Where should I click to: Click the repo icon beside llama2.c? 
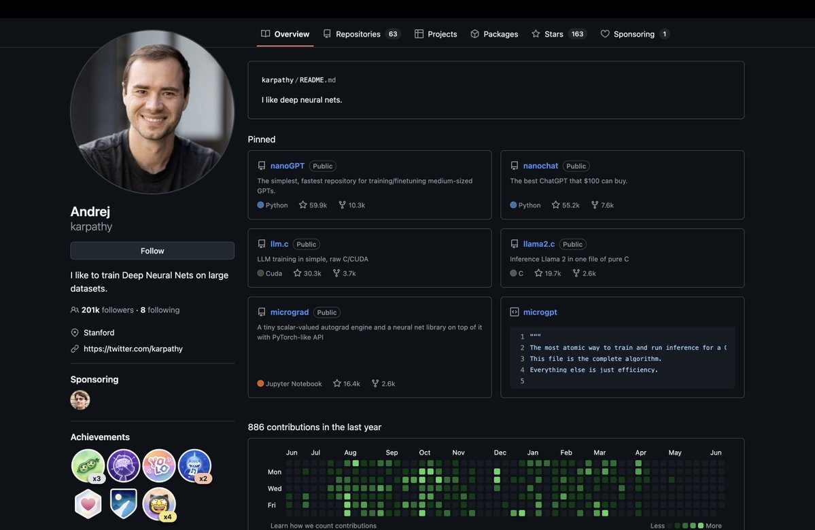click(x=514, y=244)
